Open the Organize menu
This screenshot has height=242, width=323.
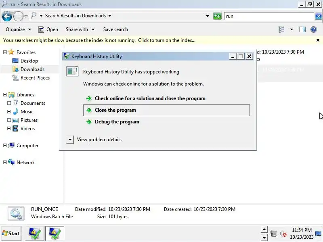(x=18, y=29)
